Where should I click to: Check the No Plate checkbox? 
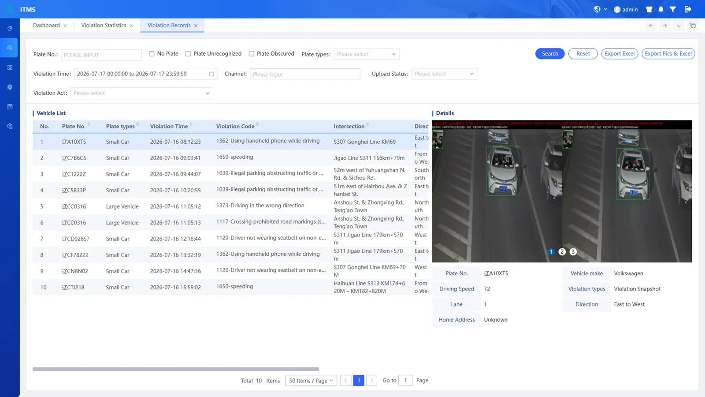coord(152,54)
